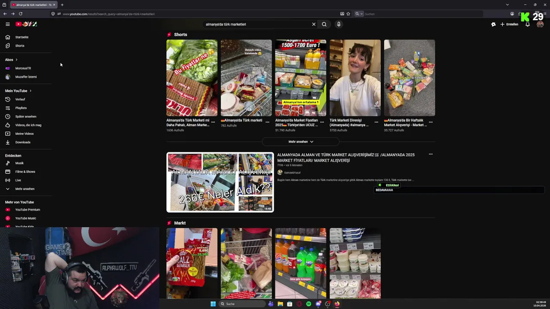Open the 266€ Neler Aldık video thumbnail
This screenshot has width=550, height=309.
pyautogui.click(x=220, y=182)
